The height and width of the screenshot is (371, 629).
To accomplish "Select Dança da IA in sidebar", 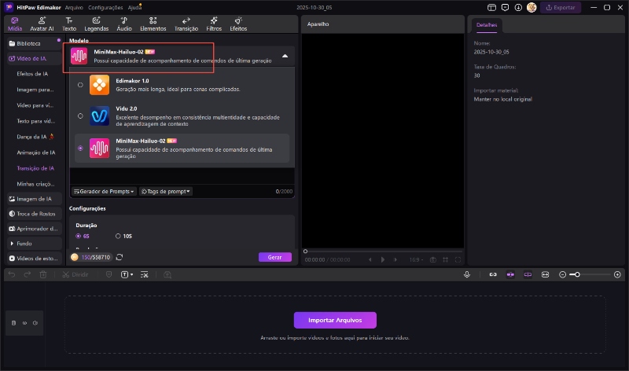I will (35, 137).
